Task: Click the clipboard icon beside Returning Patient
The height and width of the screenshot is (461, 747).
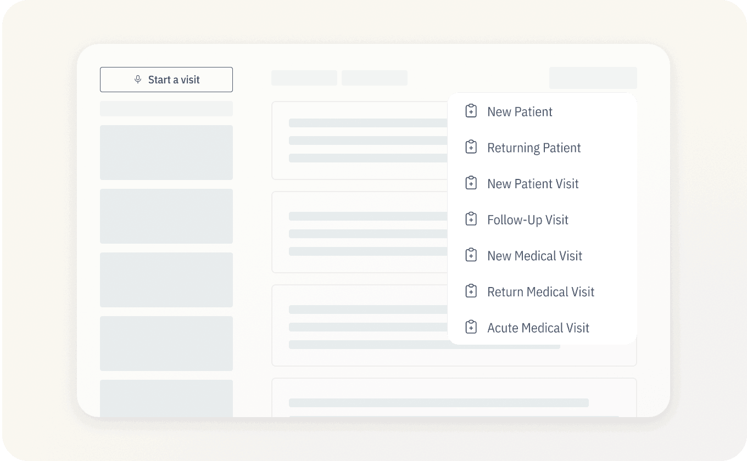Action: (471, 147)
